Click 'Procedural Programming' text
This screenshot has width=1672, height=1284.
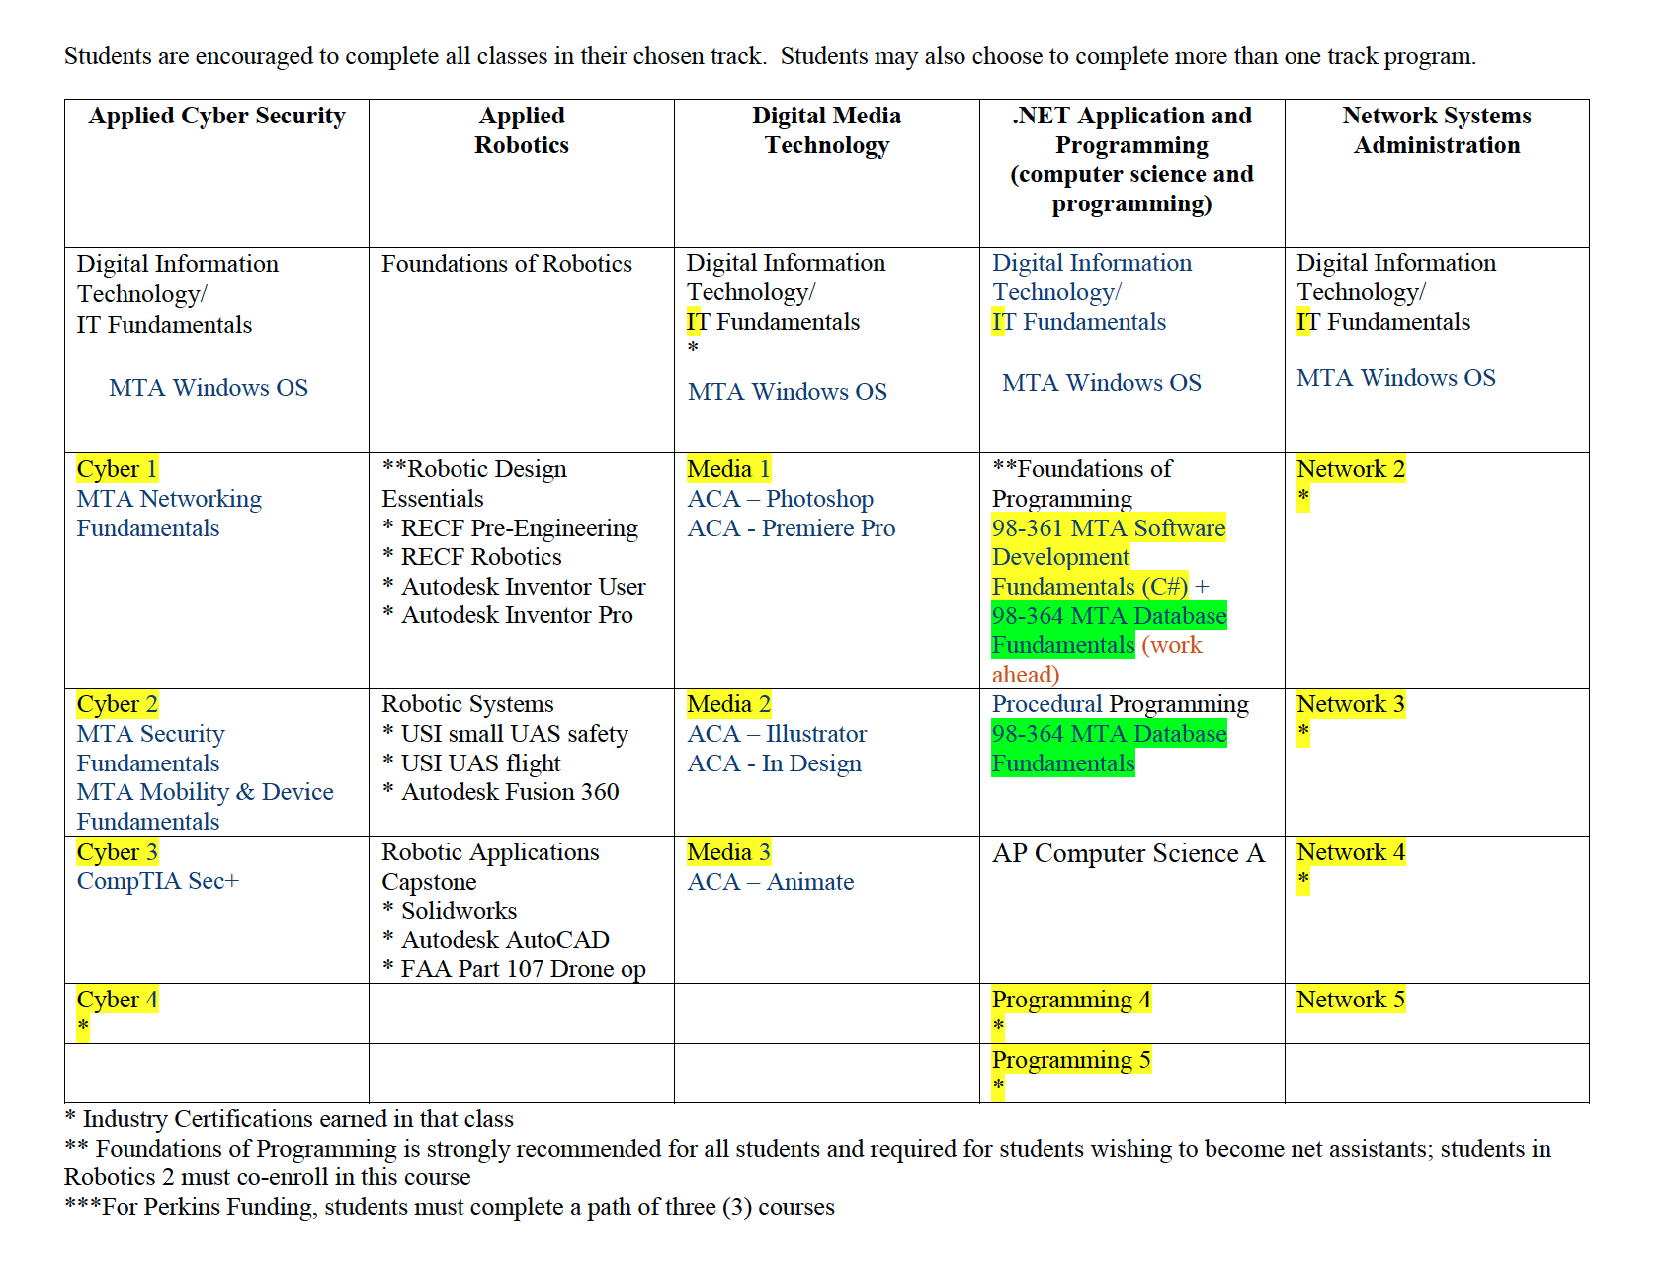(1121, 704)
